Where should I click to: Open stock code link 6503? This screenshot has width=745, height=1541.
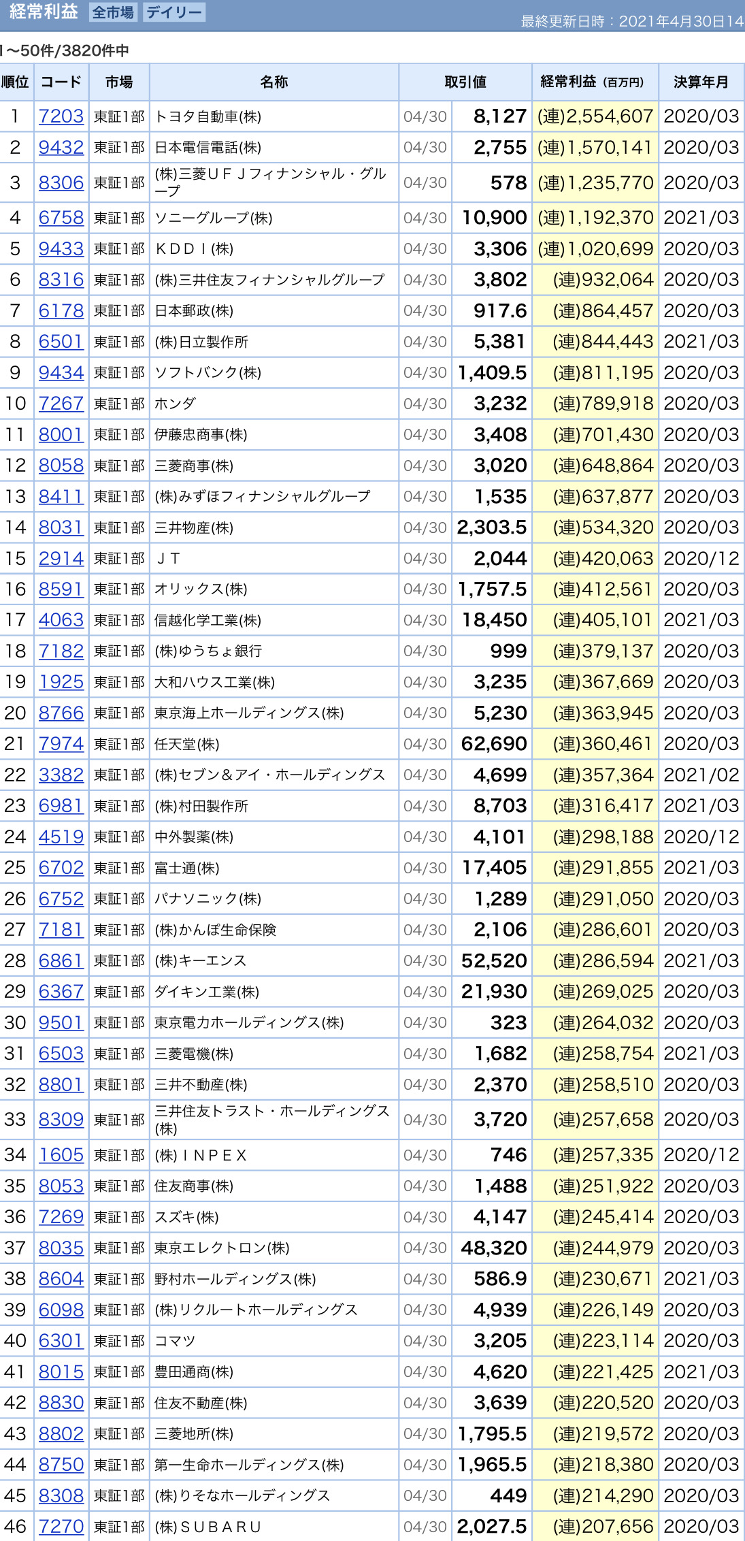[x=61, y=1054]
